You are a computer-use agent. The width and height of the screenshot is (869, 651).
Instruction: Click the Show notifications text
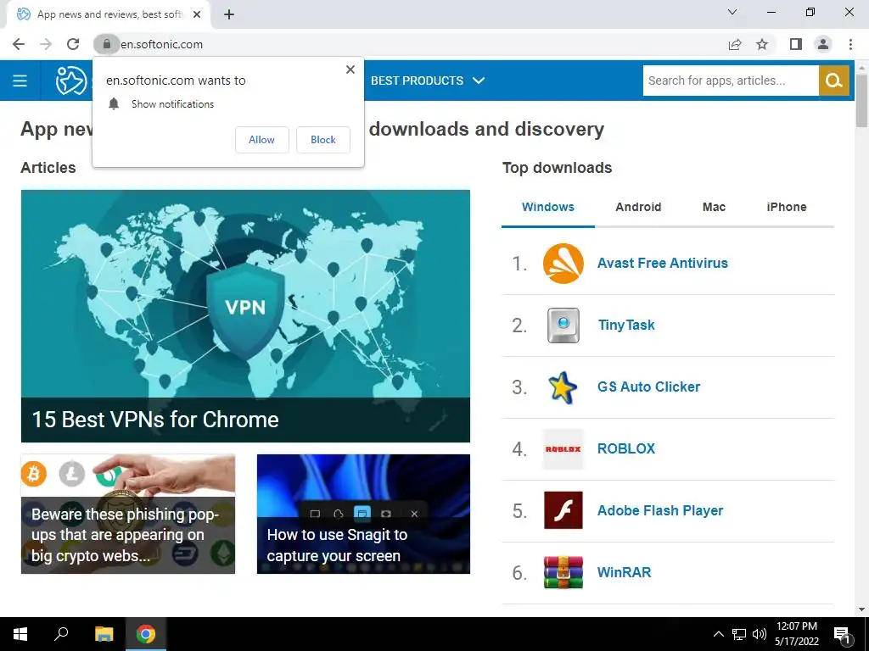pyautogui.click(x=172, y=104)
